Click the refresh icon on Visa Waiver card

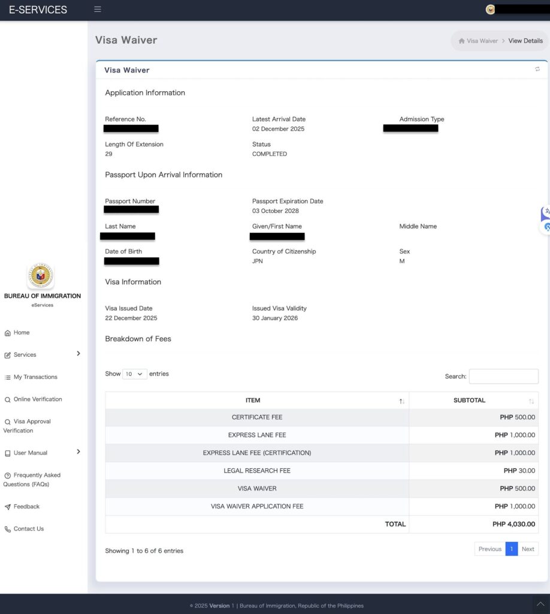pyautogui.click(x=537, y=70)
